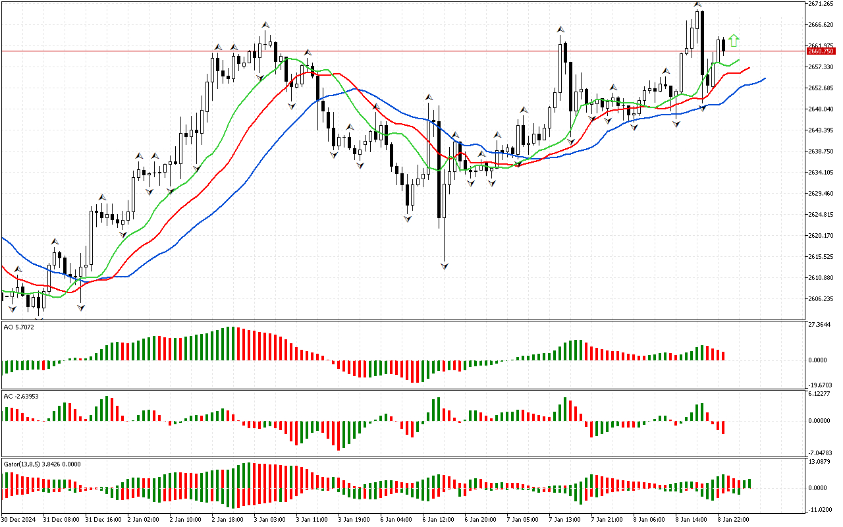Select the 2606.235 price level label
Image resolution: width=843 pixels, height=527 pixels.
[x=821, y=299]
